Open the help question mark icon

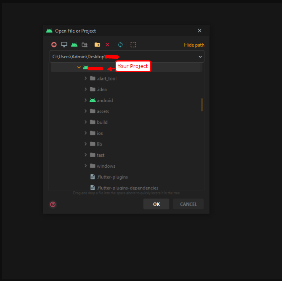[53, 204]
